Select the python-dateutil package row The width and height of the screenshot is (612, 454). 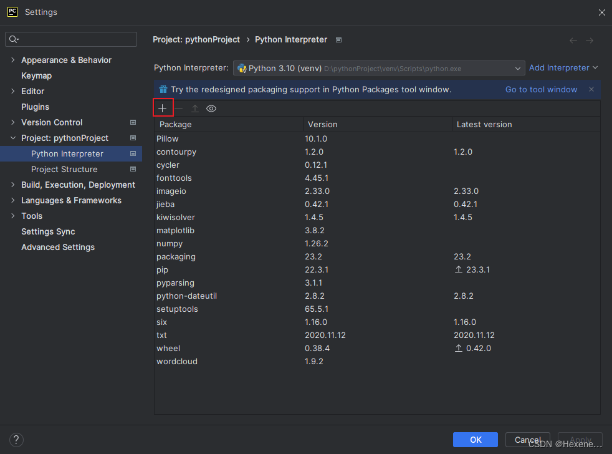point(378,296)
